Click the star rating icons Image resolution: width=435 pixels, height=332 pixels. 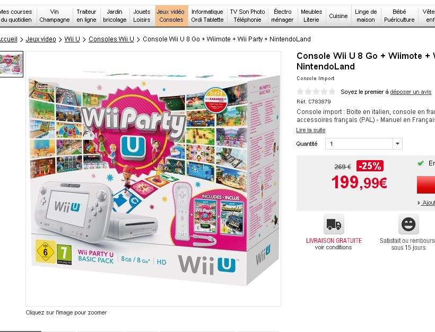point(316,92)
